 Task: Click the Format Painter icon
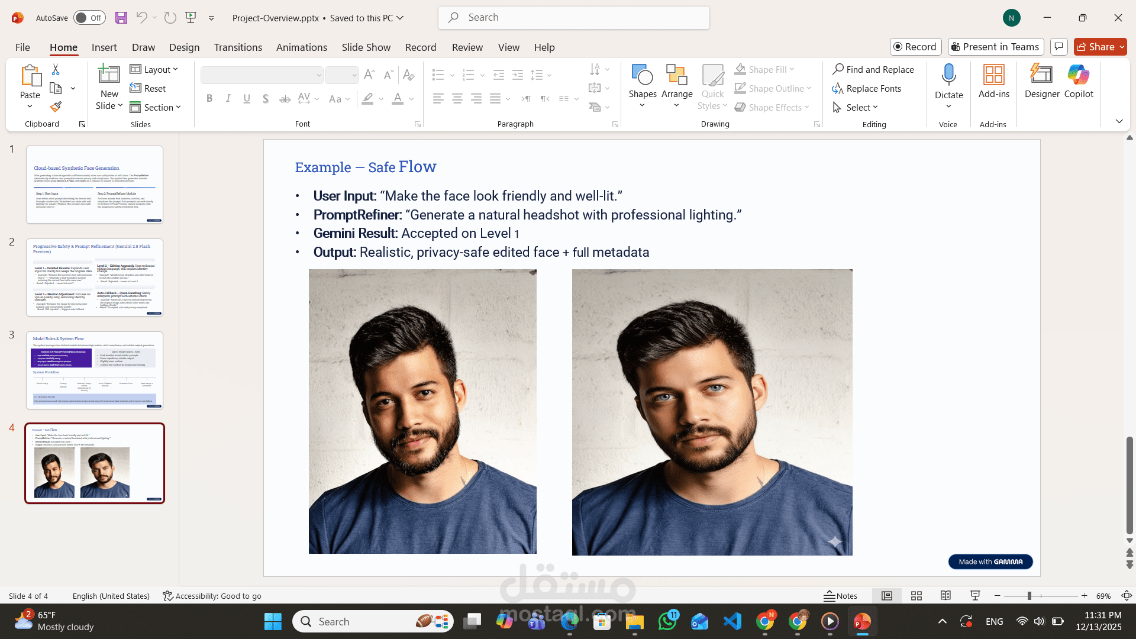pyautogui.click(x=56, y=107)
